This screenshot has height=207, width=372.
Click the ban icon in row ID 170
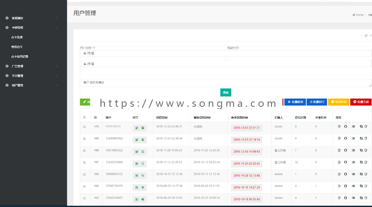tap(361, 127)
